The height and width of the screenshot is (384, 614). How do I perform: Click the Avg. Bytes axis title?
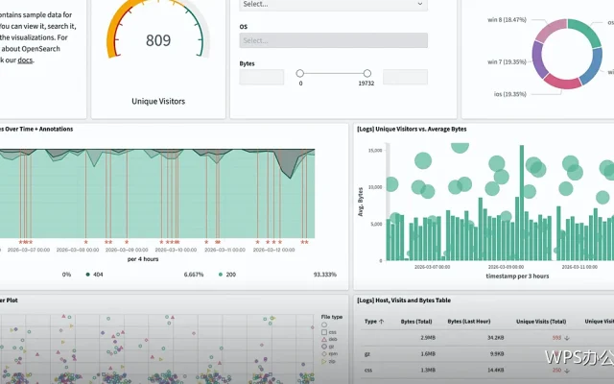pos(361,202)
